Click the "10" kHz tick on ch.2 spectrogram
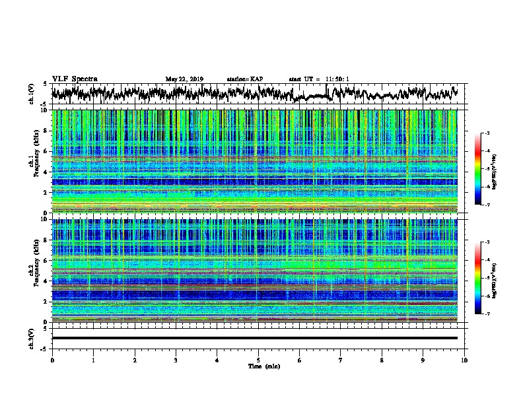 (x=44, y=219)
